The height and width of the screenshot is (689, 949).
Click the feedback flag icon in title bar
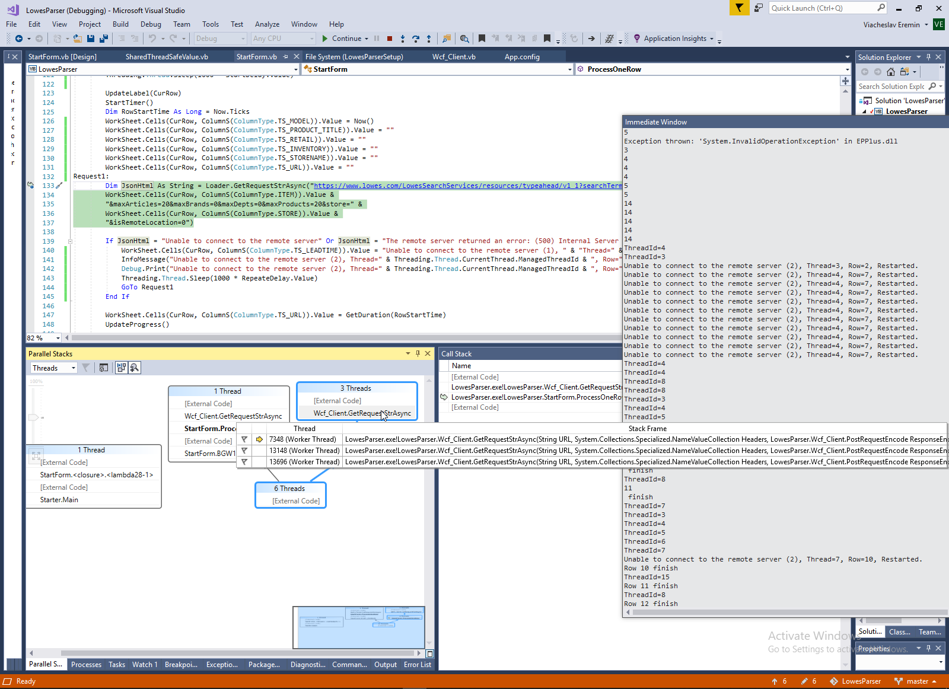[x=739, y=8]
